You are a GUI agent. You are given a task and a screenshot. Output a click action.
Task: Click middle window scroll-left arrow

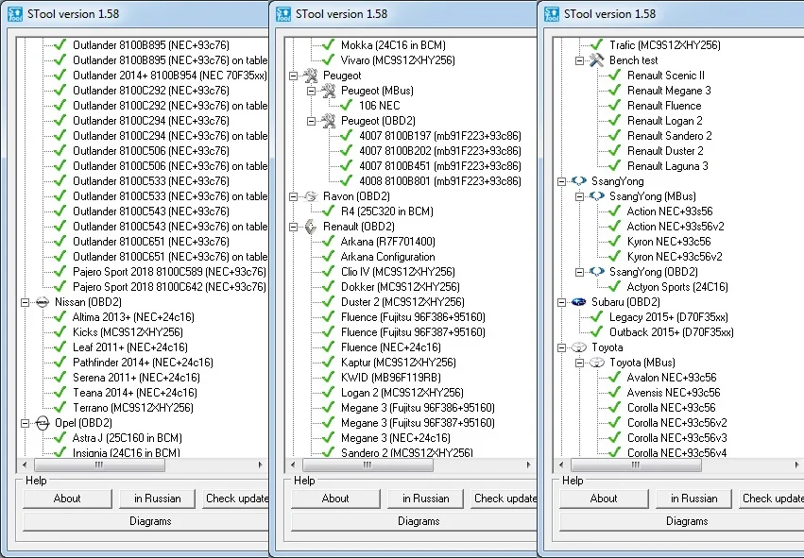pyautogui.click(x=293, y=465)
